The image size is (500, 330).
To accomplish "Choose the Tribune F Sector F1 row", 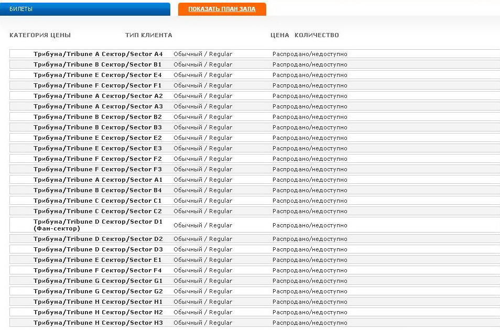I will 97,85.
